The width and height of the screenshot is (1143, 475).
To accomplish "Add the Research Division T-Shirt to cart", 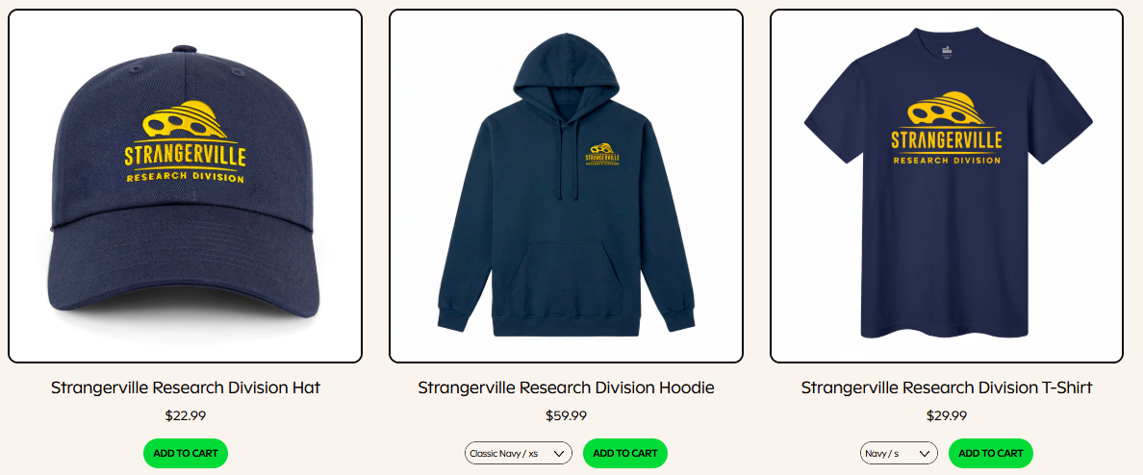I will pos(991,453).
